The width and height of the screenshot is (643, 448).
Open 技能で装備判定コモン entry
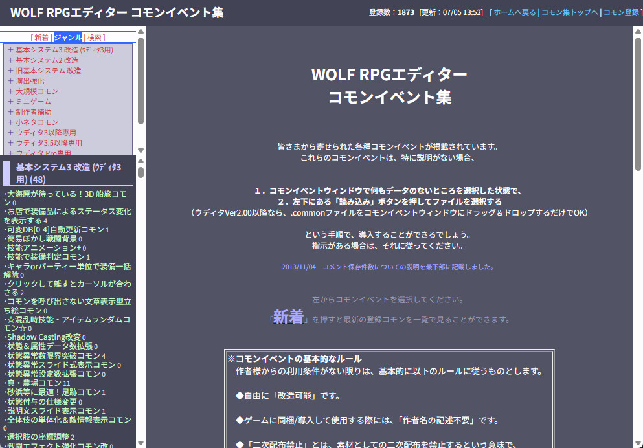pyautogui.click(x=46, y=257)
